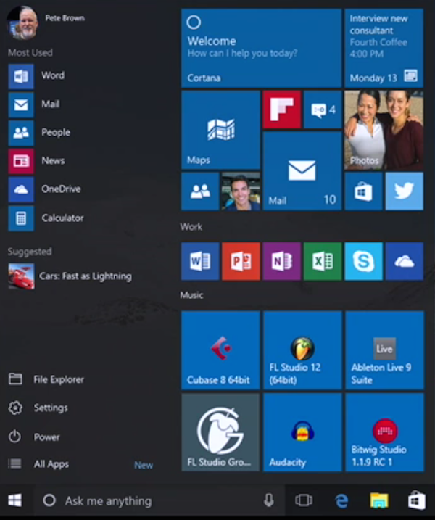This screenshot has width=435, height=520.
Task: Show All Apps list
Action: click(x=38, y=463)
